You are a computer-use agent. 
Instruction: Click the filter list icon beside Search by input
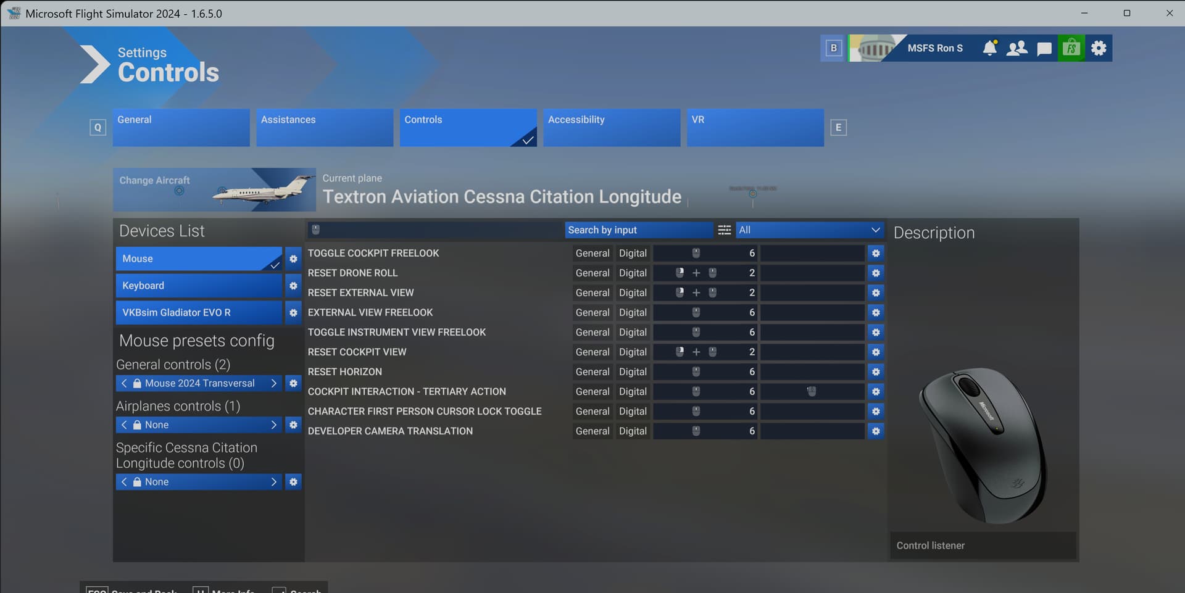pyautogui.click(x=725, y=230)
